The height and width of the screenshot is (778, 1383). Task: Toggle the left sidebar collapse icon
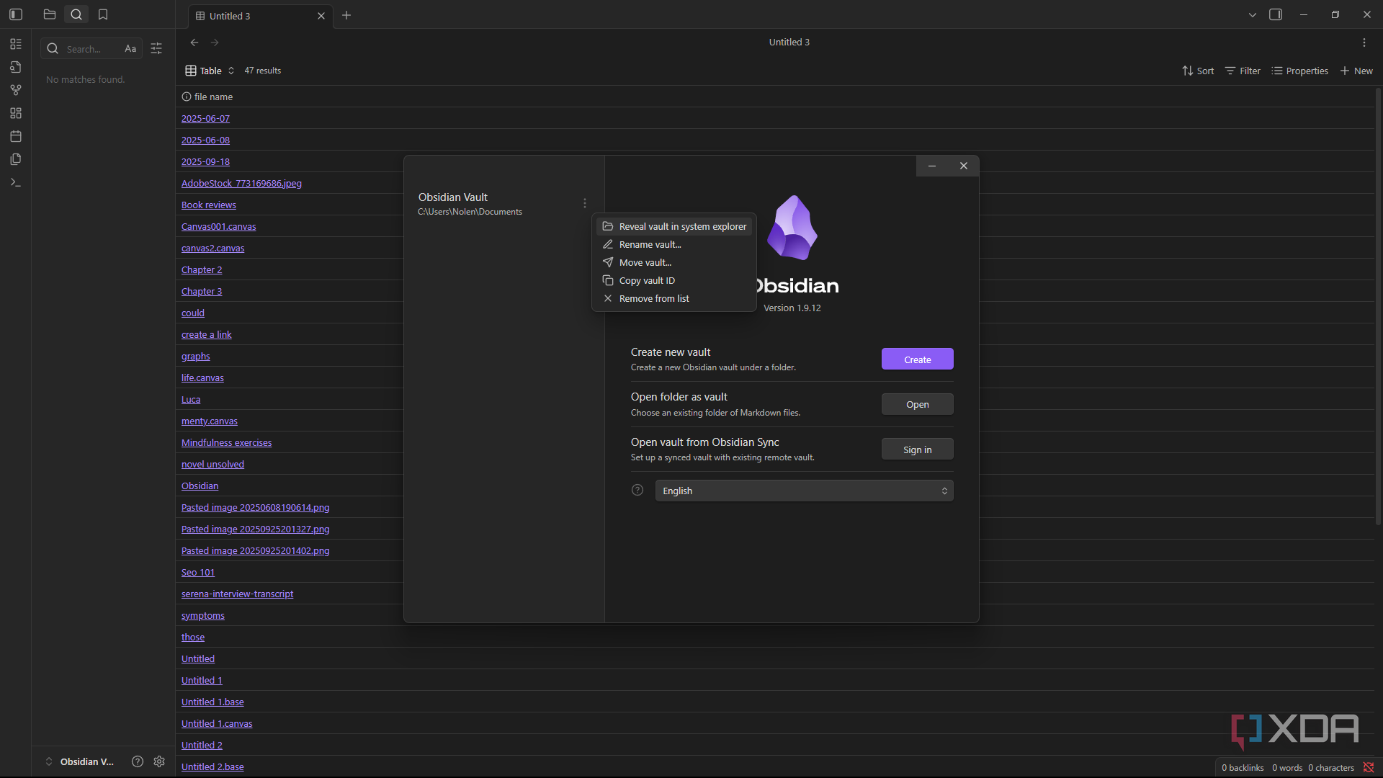[x=16, y=14]
